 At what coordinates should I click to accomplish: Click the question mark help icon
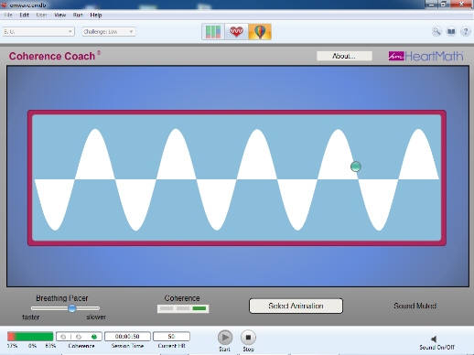coord(466,31)
